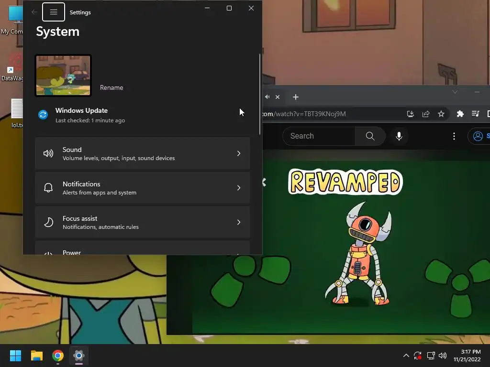Image resolution: width=490 pixels, height=367 pixels.
Task: Start YouTube voice search with microphone
Action: 399,136
